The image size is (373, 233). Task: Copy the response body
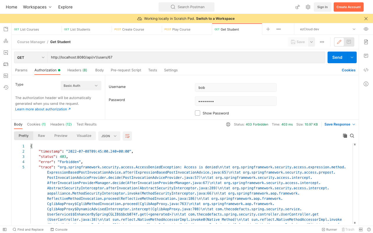click(345, 136)
